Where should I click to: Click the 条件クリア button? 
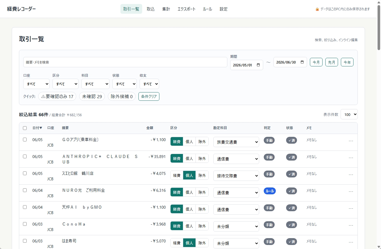click(x=149, y=96)
